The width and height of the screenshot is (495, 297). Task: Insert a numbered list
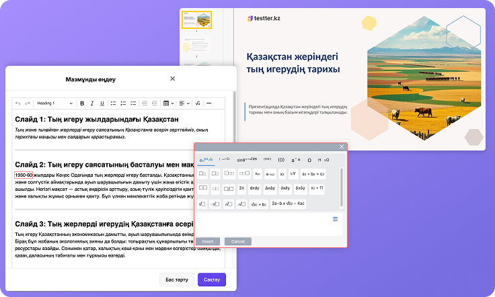[x=123, y=103]
